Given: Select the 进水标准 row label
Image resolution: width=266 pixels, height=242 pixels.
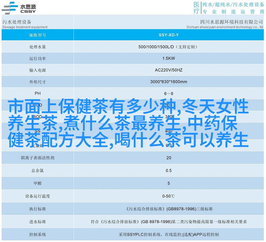Looking at the screenshot, I should pyautogui.click(x=38, y=222).
